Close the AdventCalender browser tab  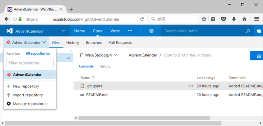pos(61,10)
